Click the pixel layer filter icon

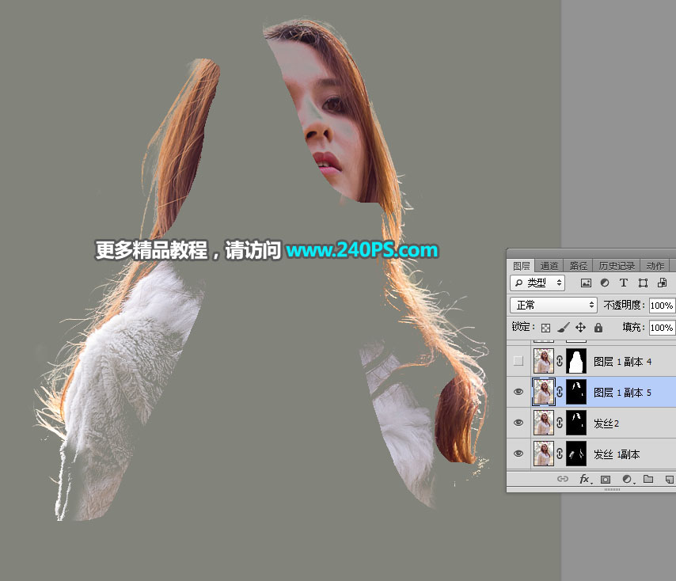pos(586,283)
